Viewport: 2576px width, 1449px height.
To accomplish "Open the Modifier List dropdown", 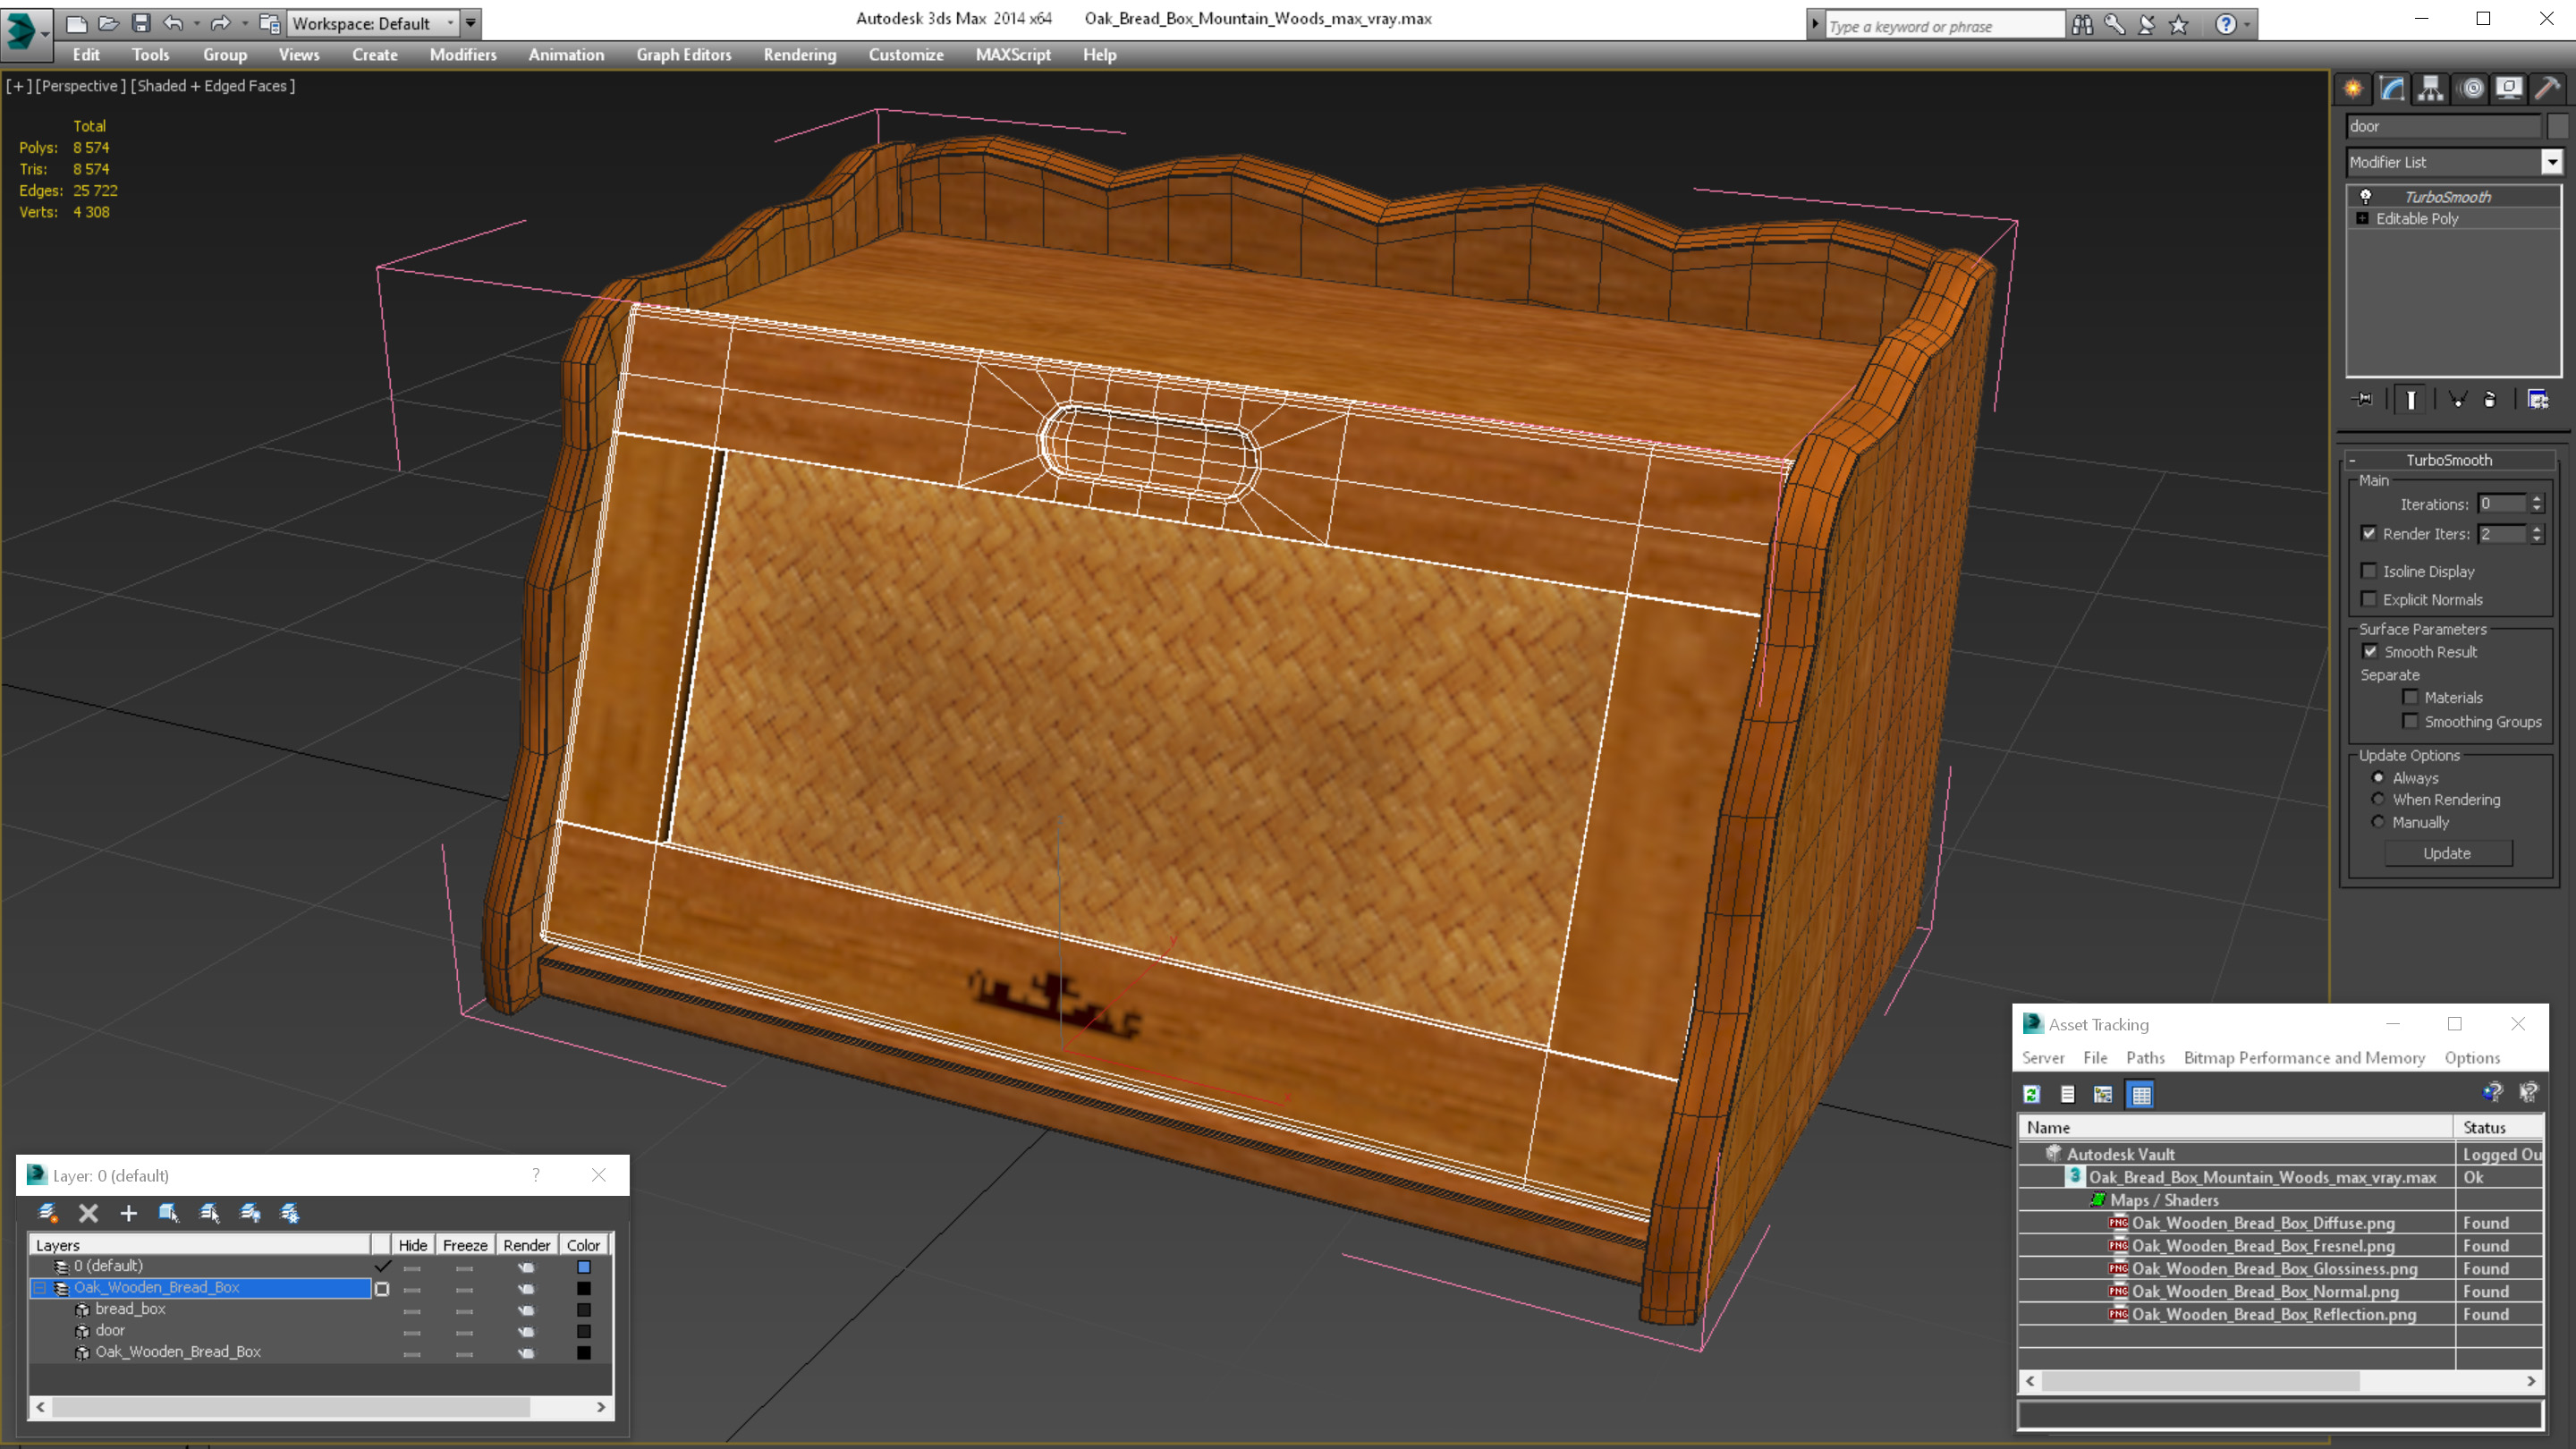I will (2551, 162).
